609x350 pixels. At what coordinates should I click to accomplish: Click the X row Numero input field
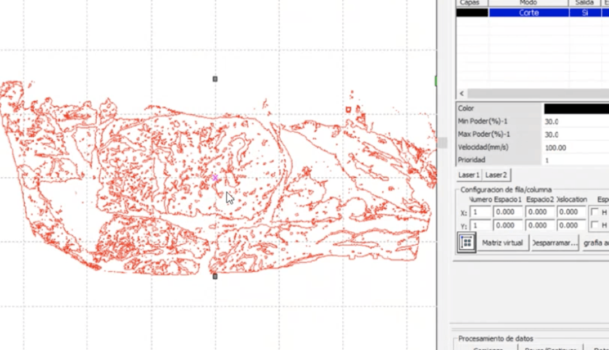[480, 212]
